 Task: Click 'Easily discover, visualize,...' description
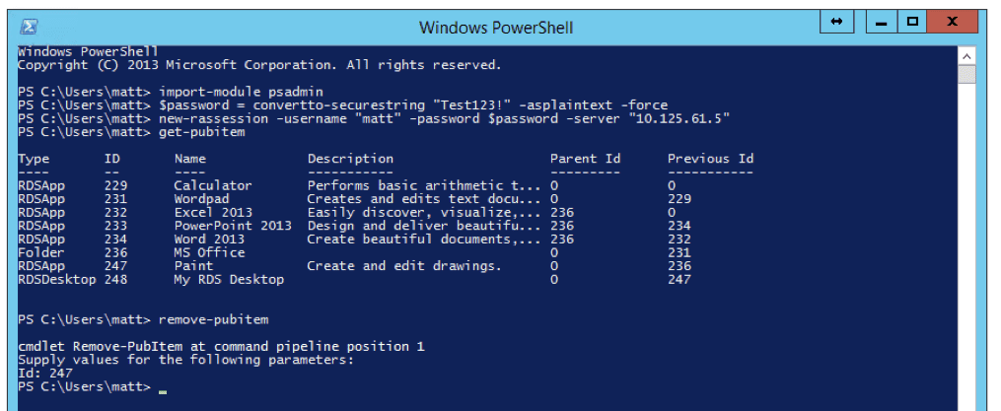point(424,213)
